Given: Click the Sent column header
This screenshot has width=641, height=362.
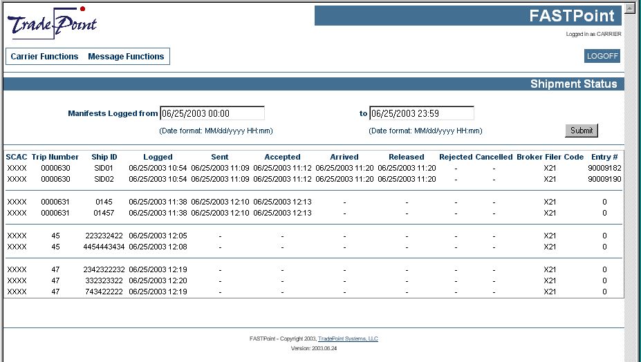Looking at the screenshot, I should pyautogui.click(x=219, y=157).
